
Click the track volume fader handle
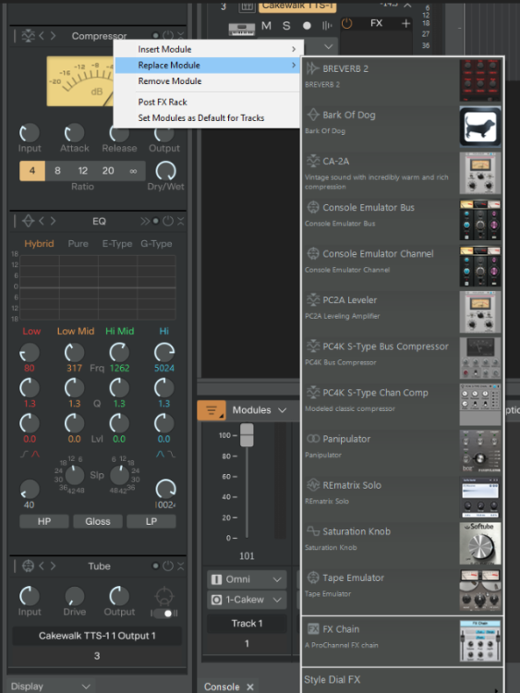click(x=247, y=435)
